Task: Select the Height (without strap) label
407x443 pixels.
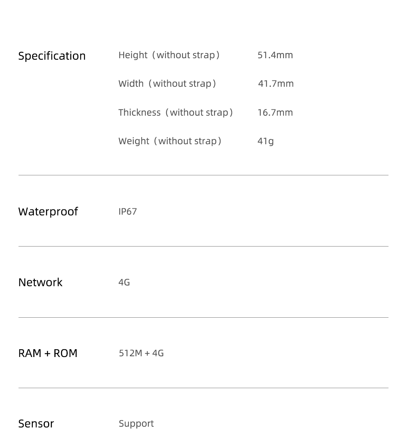Action: click(x=169, y=55)
